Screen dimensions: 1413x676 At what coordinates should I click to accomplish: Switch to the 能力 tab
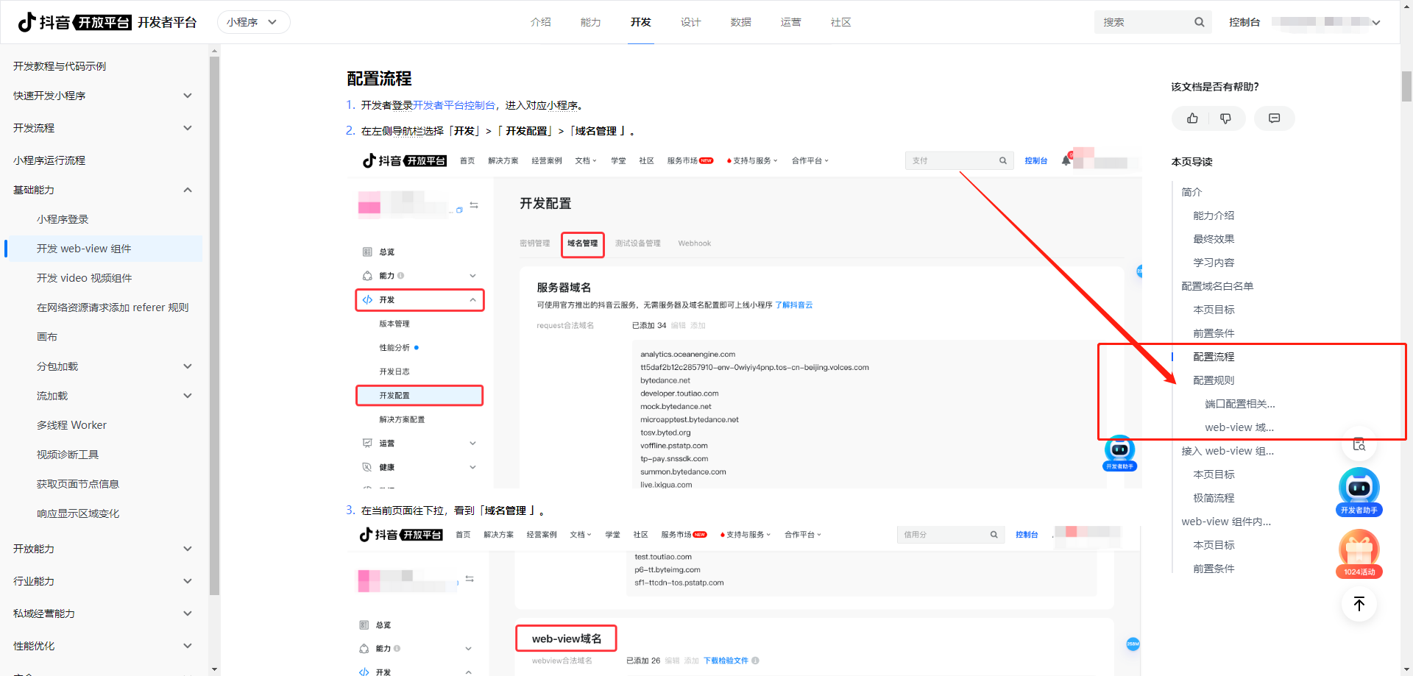[x=591, y=22]
